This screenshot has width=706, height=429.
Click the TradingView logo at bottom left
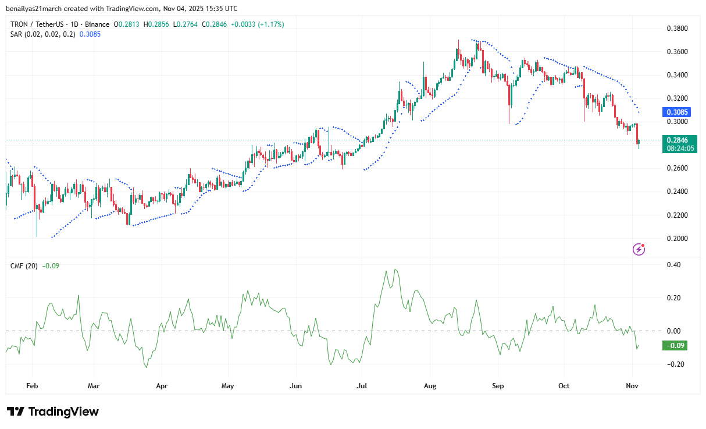(x=53, y=412)
